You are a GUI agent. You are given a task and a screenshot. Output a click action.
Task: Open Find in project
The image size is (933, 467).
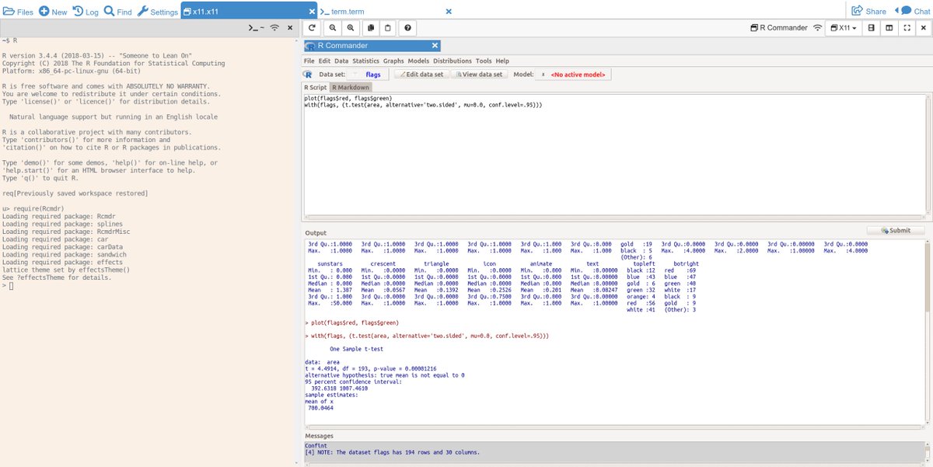pyautogui.click(x=118, y=12)
